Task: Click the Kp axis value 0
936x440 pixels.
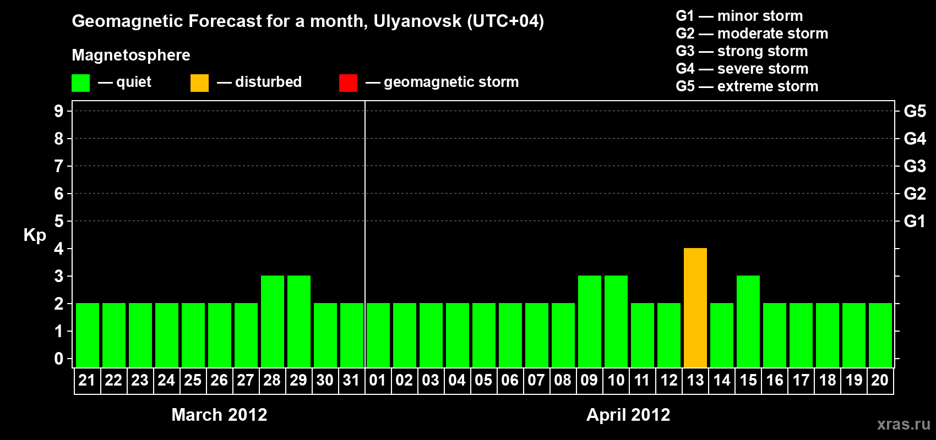Action: 58,359
